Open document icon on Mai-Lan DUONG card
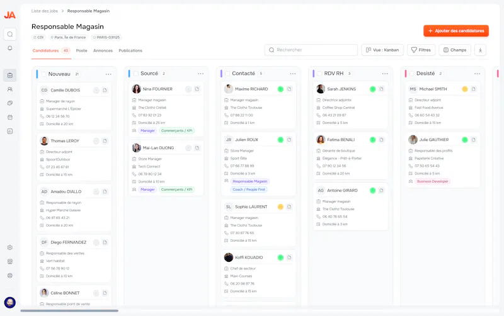 coord(197,148)
